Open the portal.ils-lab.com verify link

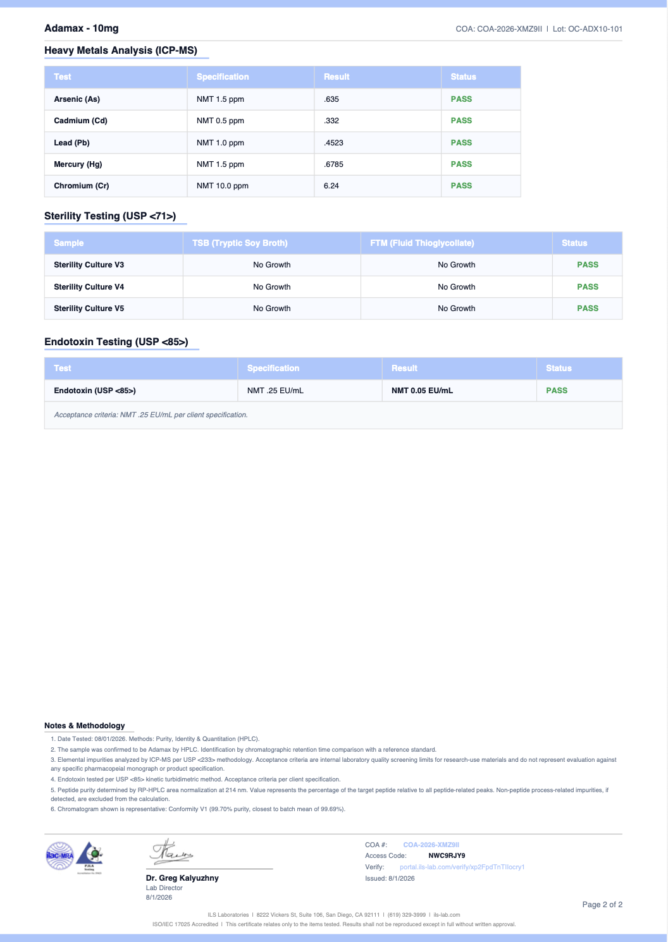tap(462, 867)
